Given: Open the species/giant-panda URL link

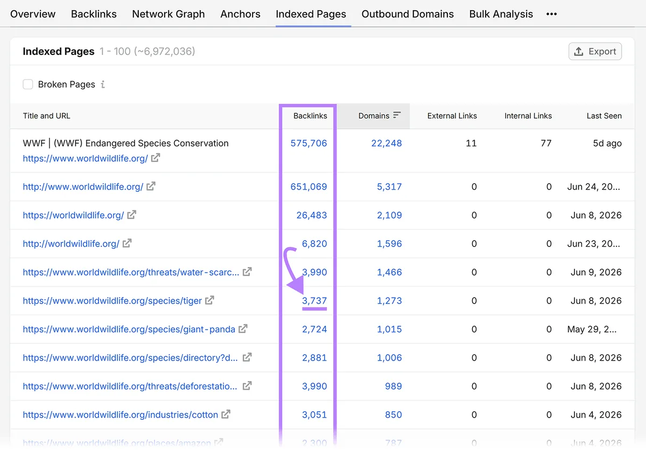Looking at the screenshot, I should (129, 329).
